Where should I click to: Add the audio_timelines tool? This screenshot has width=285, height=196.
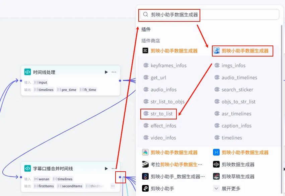[236, 78]
